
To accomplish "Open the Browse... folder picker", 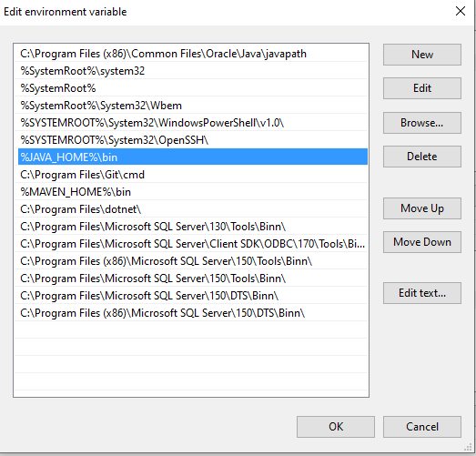I will [x=422, y=123].
